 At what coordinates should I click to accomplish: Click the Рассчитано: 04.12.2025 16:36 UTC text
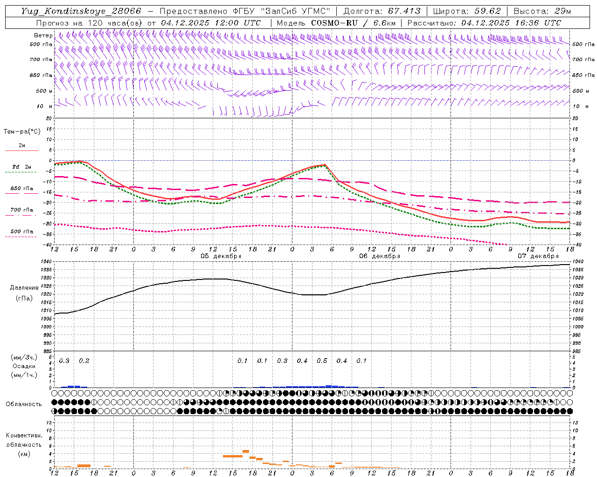pyautogui.click(x=484, y=23)
